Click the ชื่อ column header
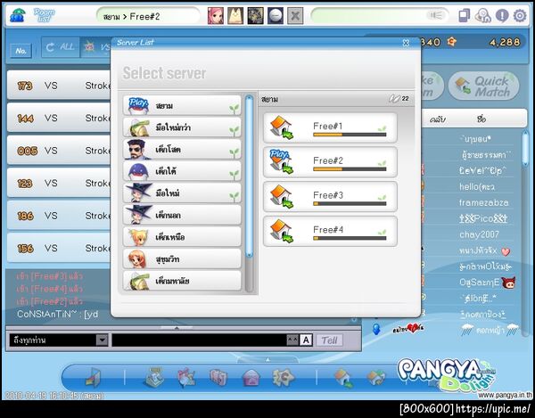535x418 pixels. [x=481, y=119]
